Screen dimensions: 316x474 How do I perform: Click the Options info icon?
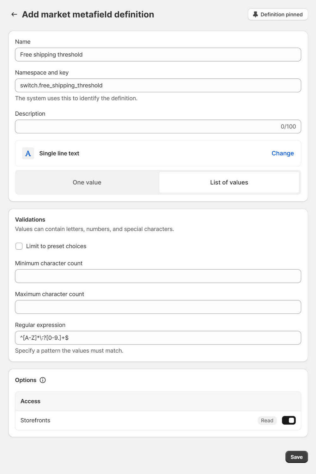pos(43,380)
